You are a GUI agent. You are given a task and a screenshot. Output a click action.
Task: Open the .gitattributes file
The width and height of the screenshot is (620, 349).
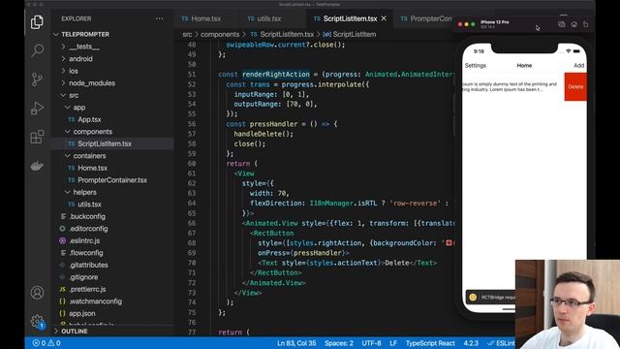88,265
